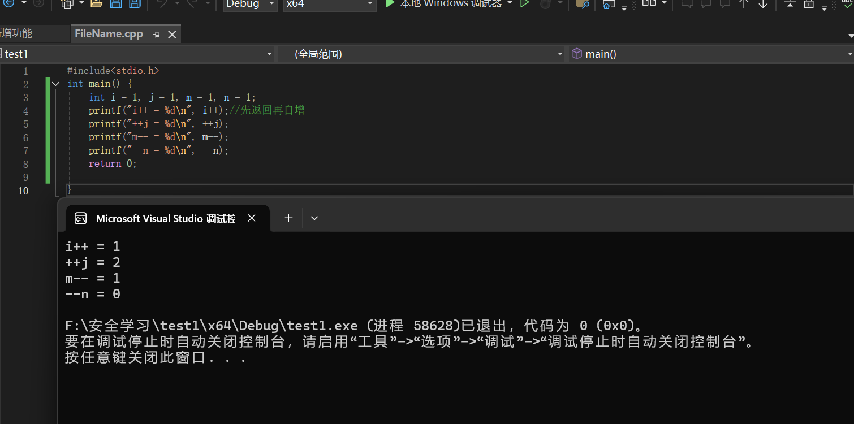The height and width of the screenshot is (424, 854).
Task: Expand the test1 project scope dropdown
Action: (x=269, y=54)
